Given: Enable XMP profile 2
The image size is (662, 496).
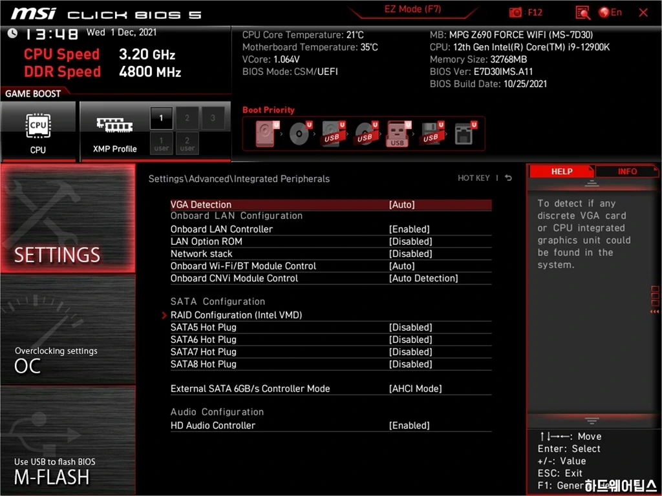Looking at the screenshot, I should (187, 118).
